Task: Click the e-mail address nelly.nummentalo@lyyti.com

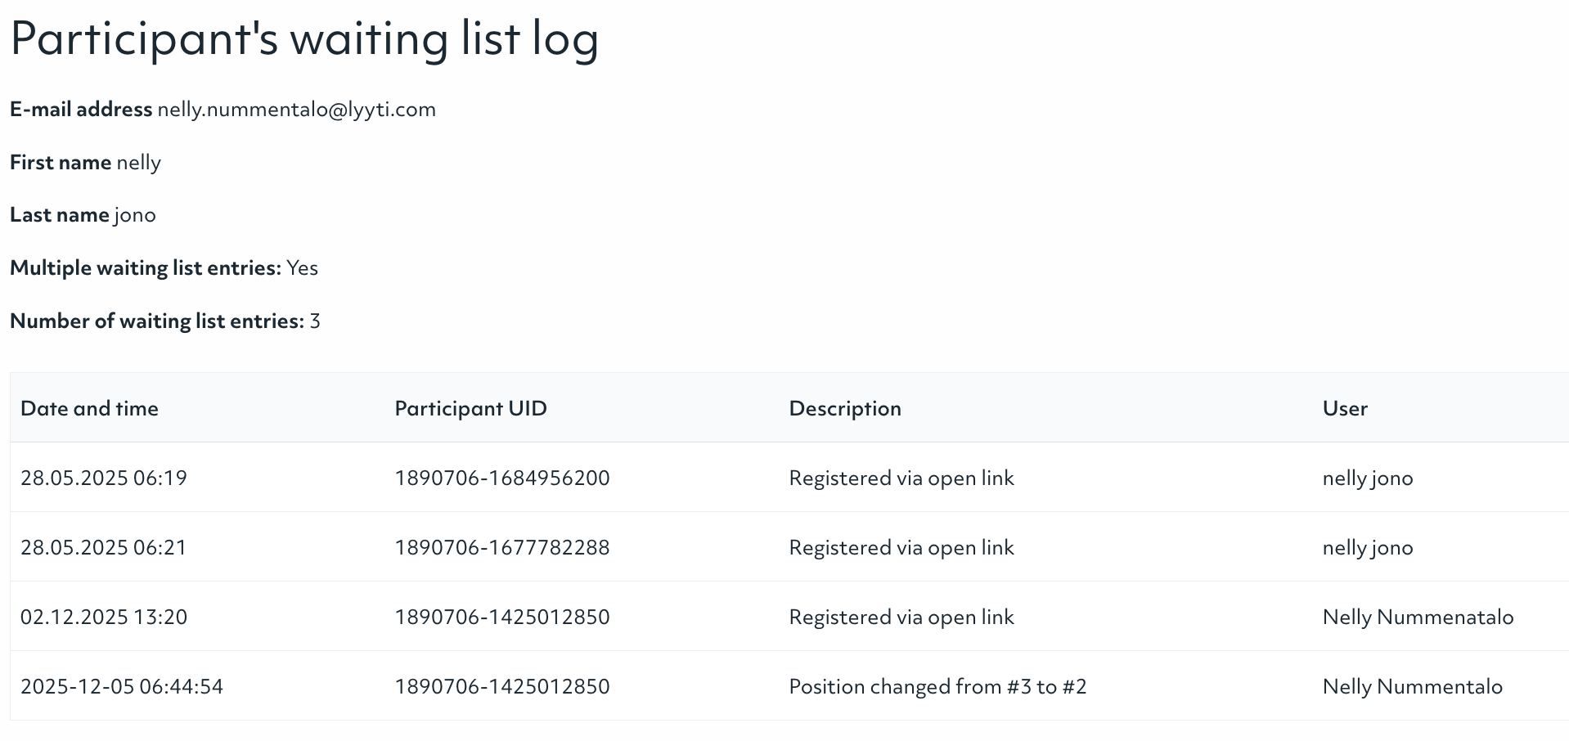Action: (x=298, y=109)
